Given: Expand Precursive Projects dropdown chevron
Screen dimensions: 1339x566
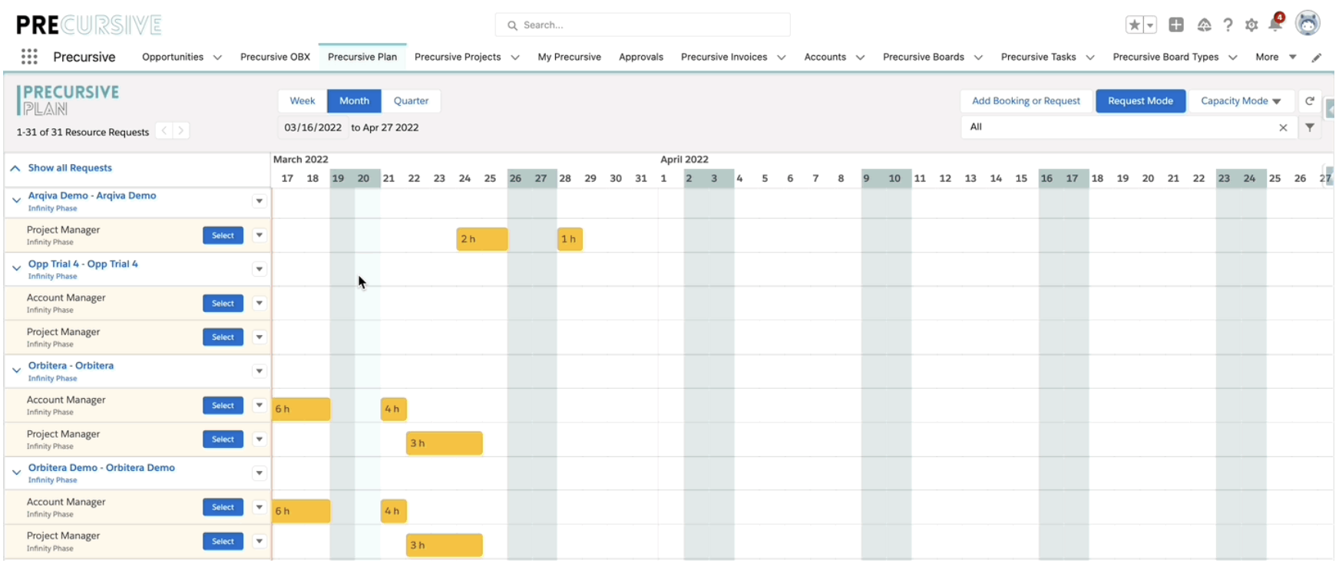Looking at the screenshot, I should (514, 58).
